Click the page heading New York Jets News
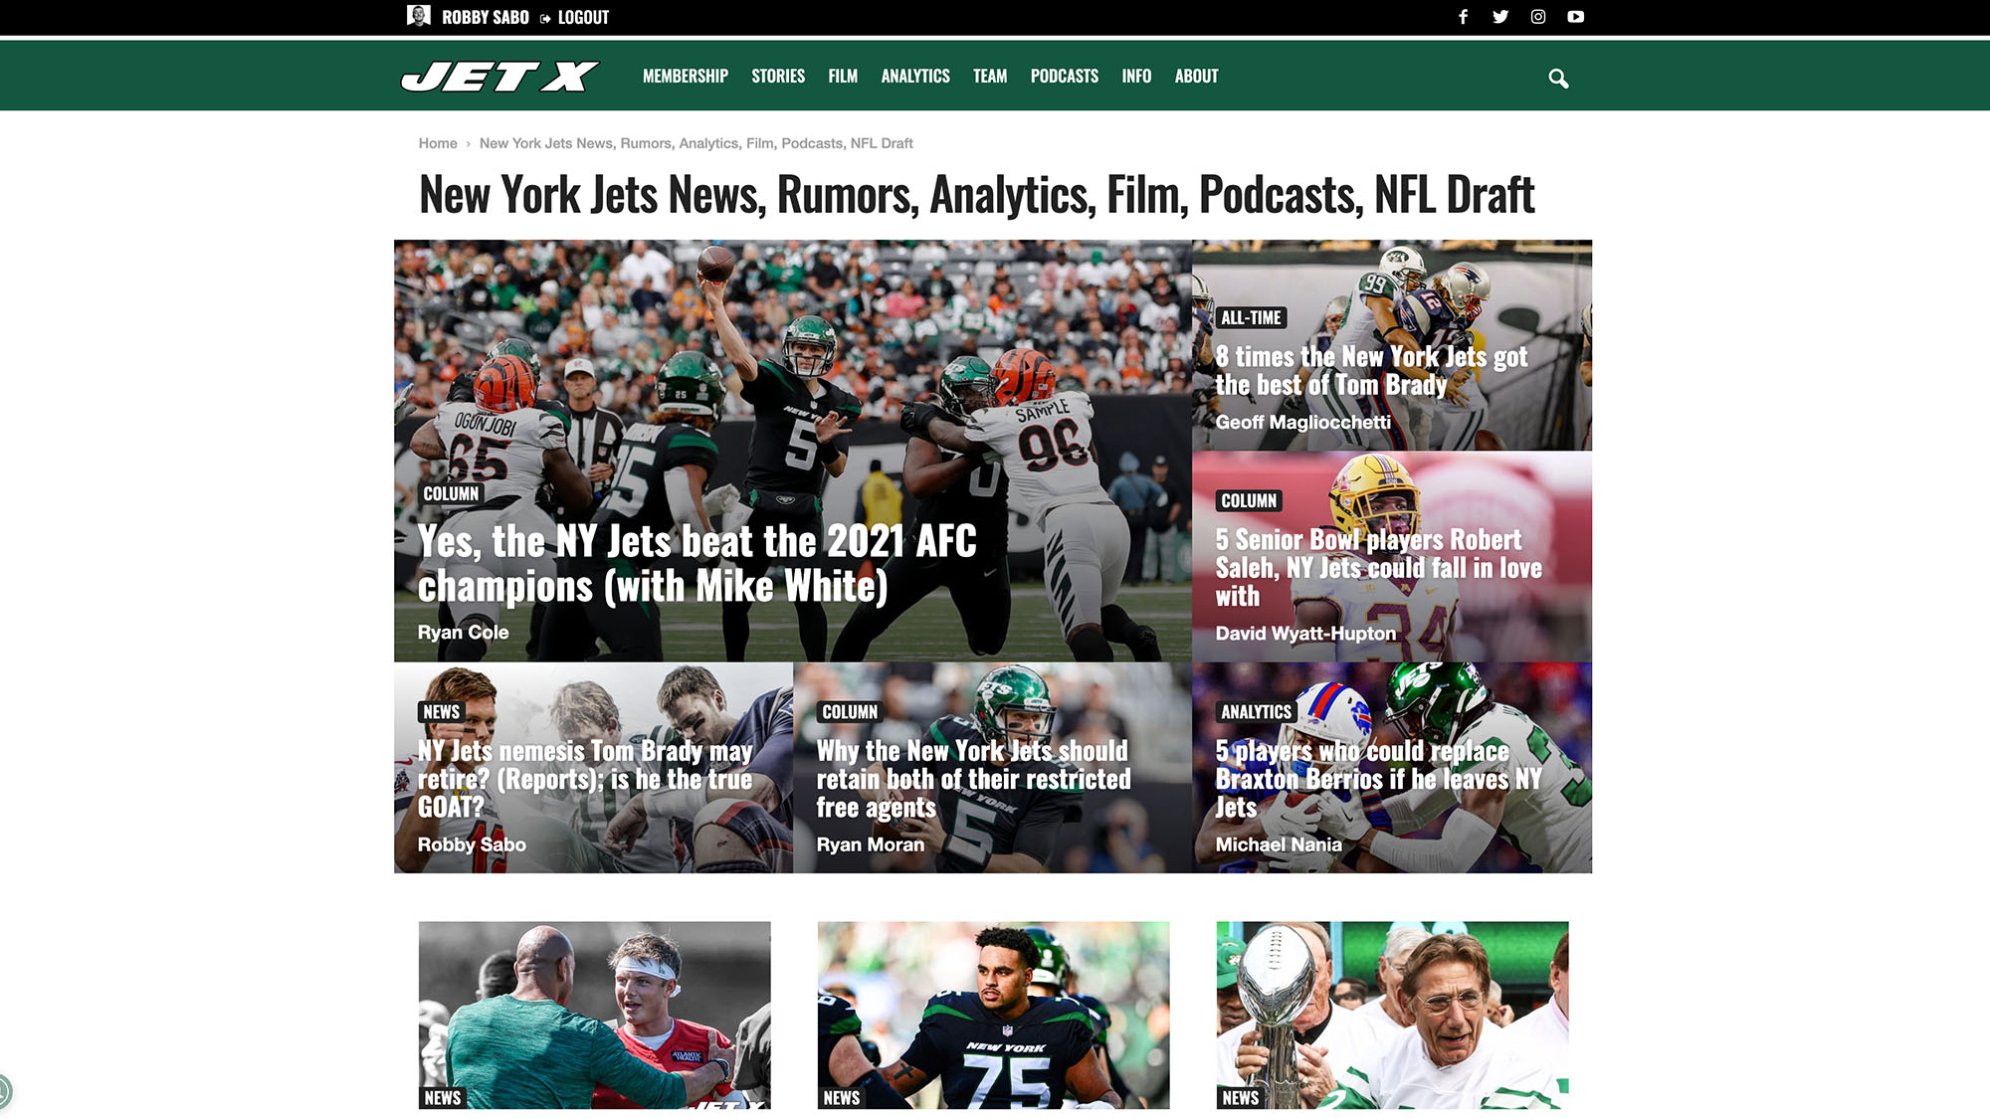 tap(977, 195)
